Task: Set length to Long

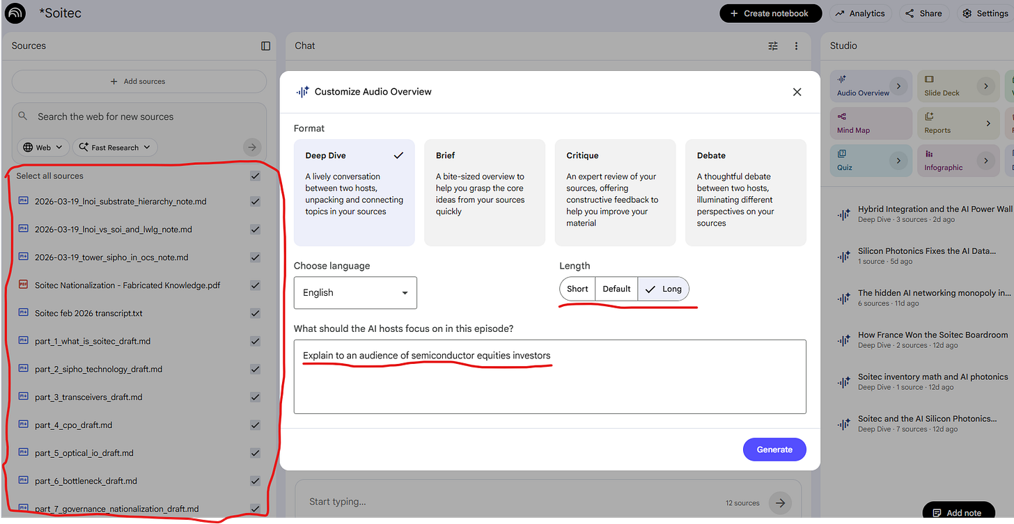Action: pos(664,289)
